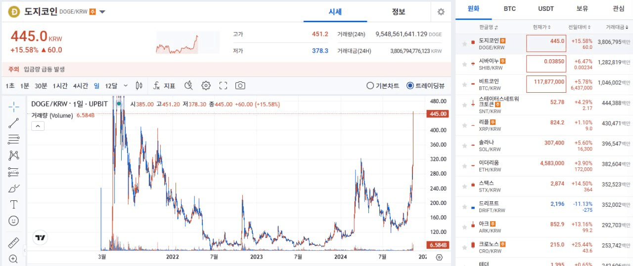This screenshot has width=633, height=266.
Task: Select the 기본차트 radio option
Action: point(383,85)
